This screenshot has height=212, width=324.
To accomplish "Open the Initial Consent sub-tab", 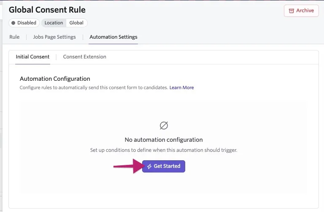I will tap(32, 57).
